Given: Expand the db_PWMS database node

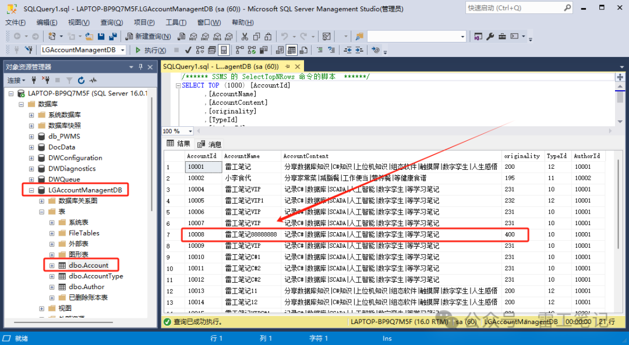Looking at the screenshot, I should (31, 136).
